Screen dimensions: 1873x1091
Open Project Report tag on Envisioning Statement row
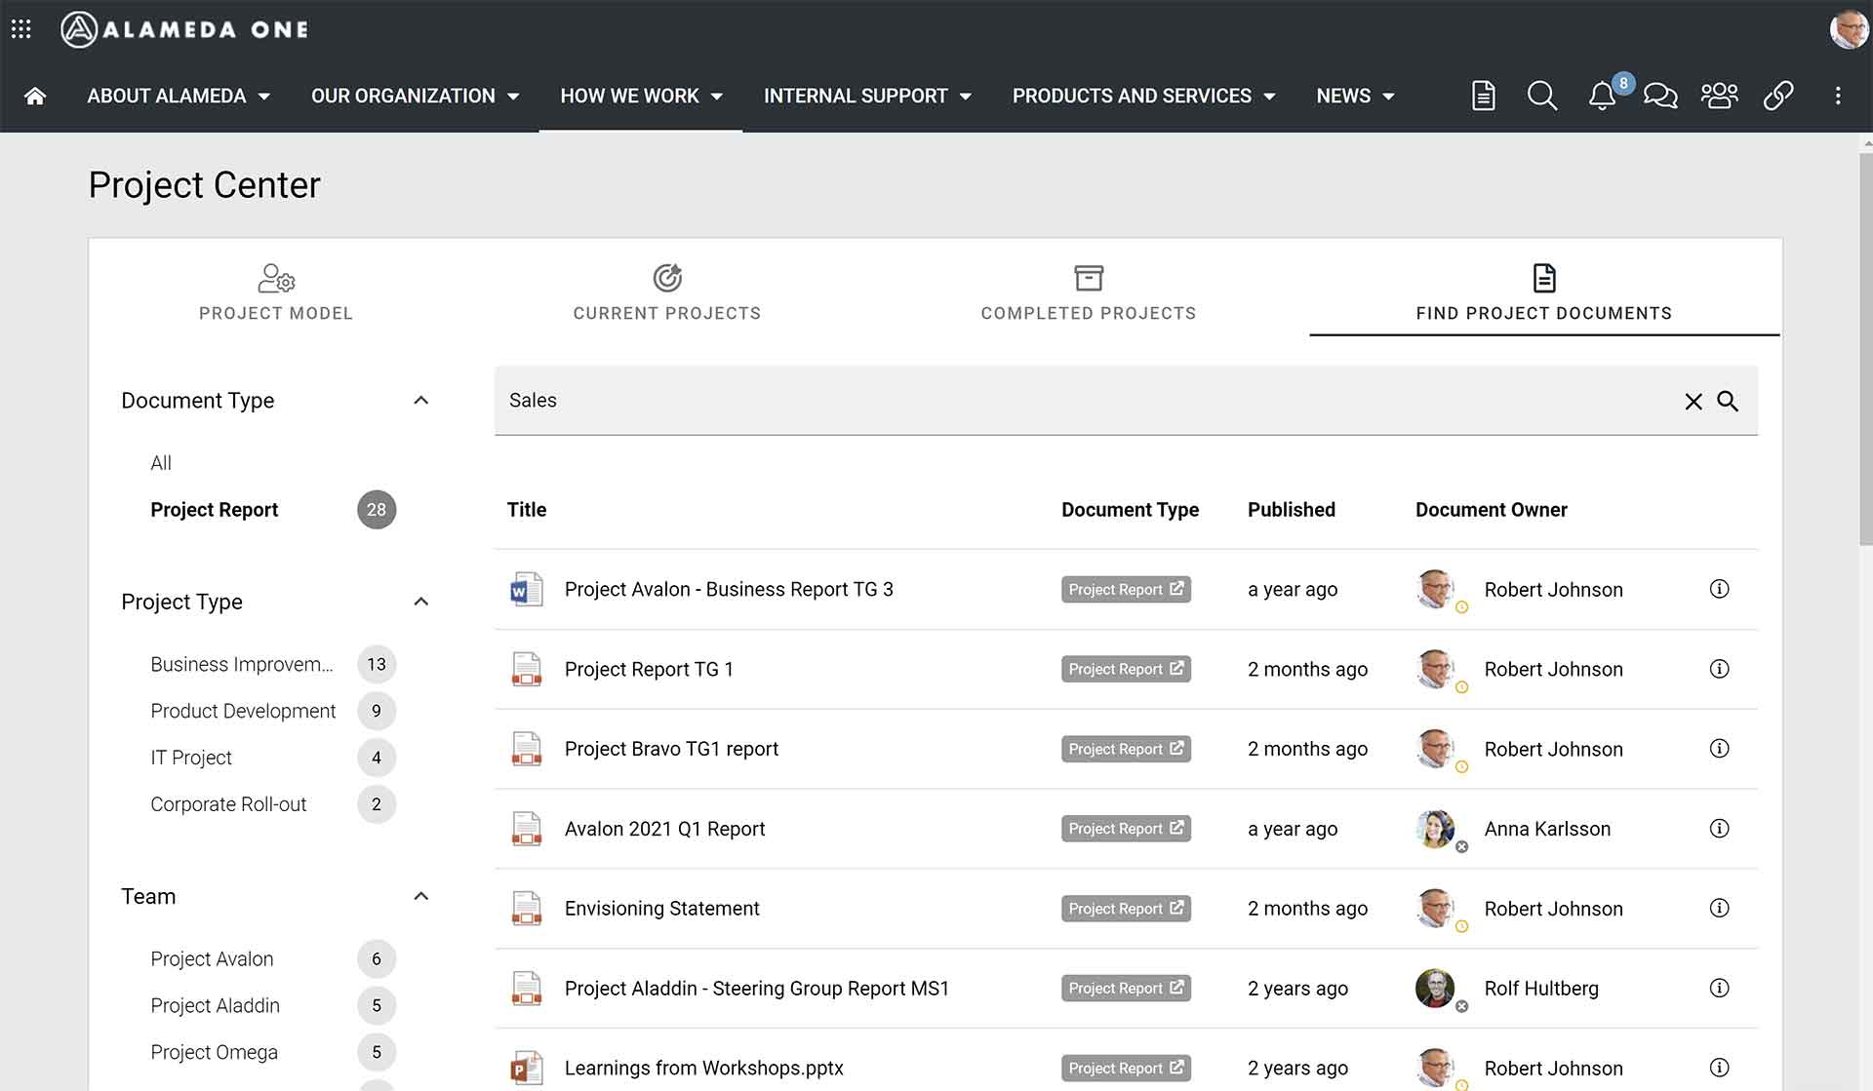[1126, 909]
